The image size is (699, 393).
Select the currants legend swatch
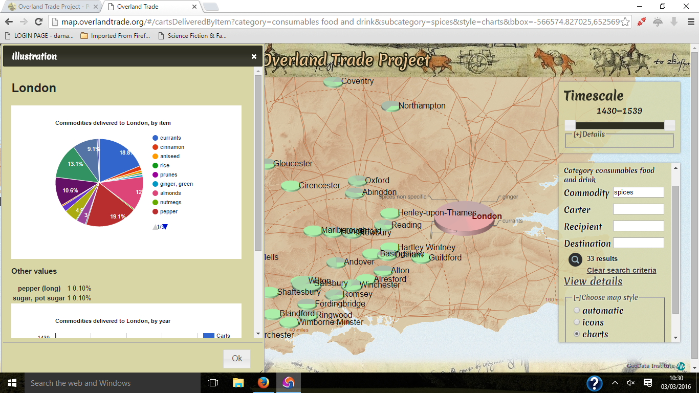(155, 138)
